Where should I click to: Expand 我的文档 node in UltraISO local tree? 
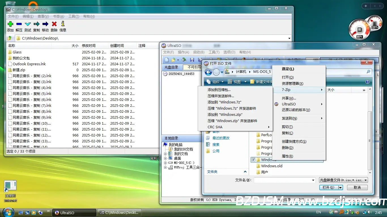(x=165, y=154)
